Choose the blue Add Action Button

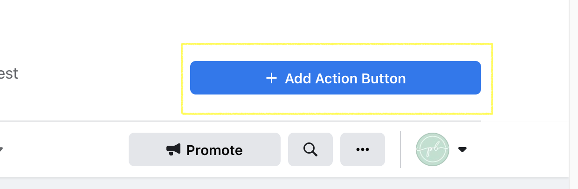[x=335, y=78]
